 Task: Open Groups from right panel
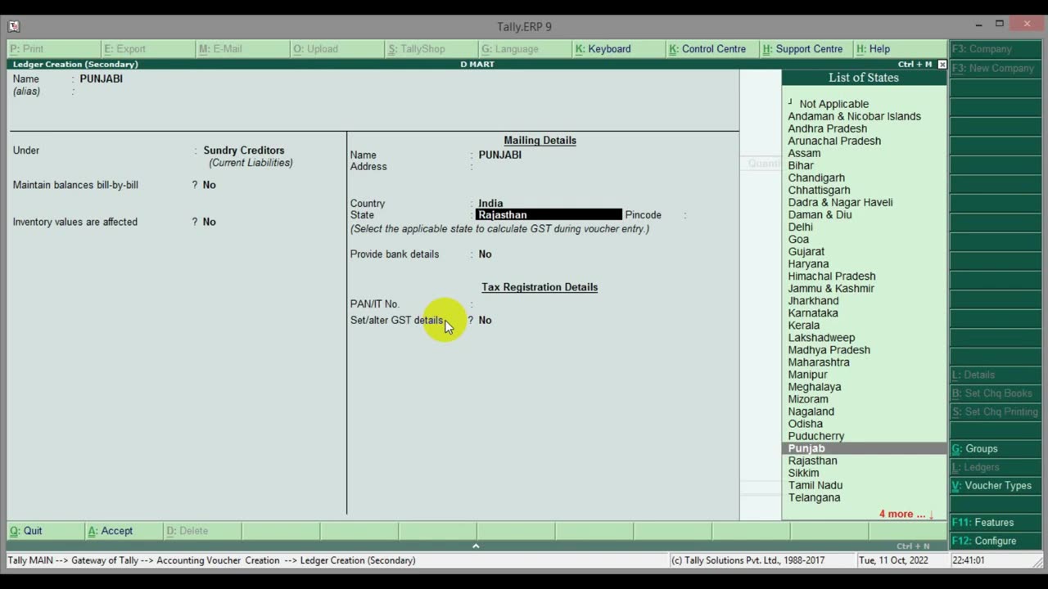coord(996,448)
